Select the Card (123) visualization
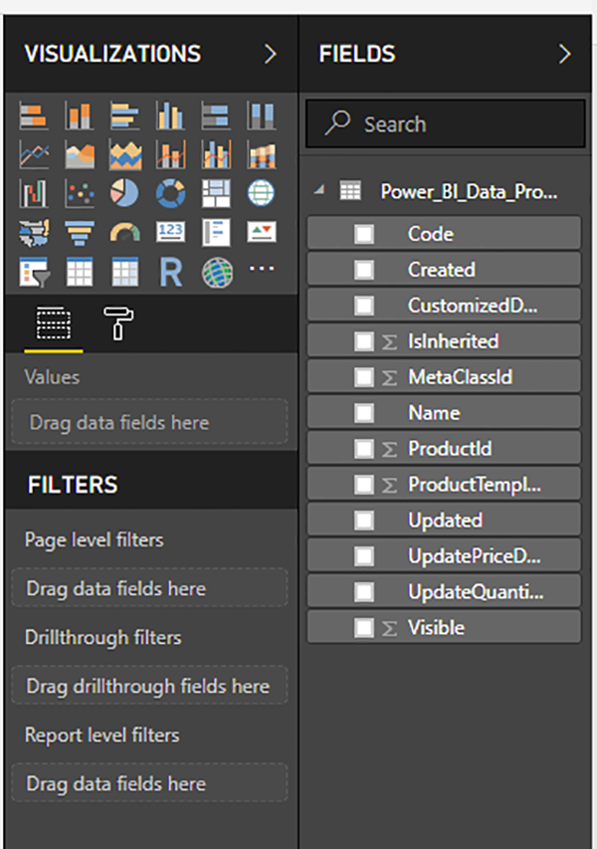The width and height of the screenshot is (597, 849). [170, 232]
